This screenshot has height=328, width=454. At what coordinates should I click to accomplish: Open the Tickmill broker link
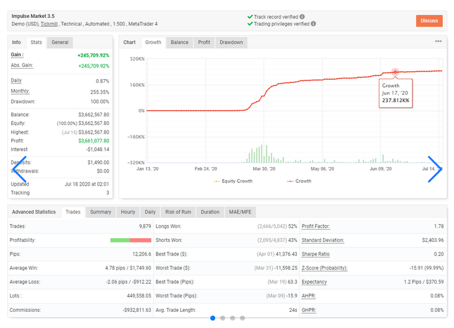tap(49, 24)
